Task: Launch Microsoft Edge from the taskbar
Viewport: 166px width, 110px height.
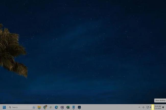Action: (56, 107)
